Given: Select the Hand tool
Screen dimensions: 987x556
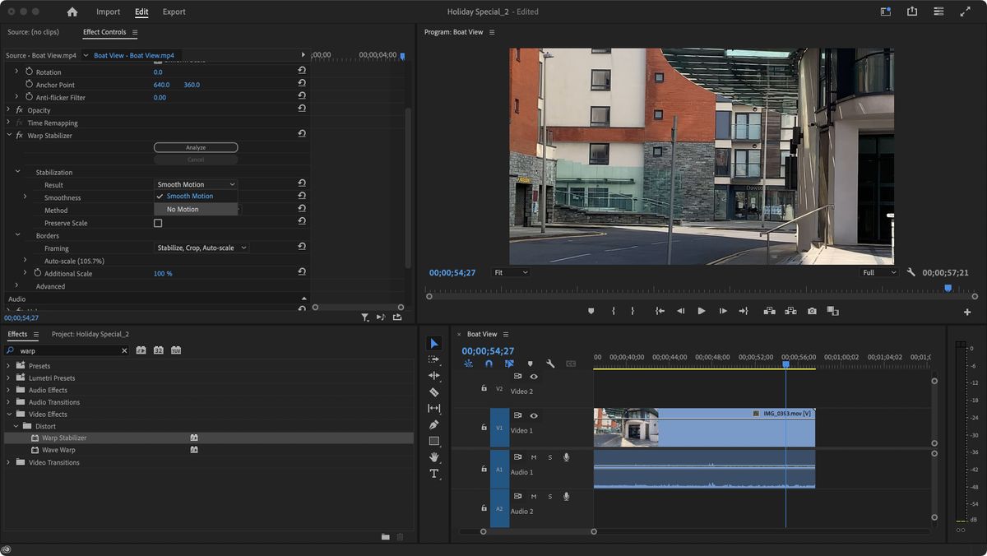Looking at the screenshot, I should click(x=435, y=456).
